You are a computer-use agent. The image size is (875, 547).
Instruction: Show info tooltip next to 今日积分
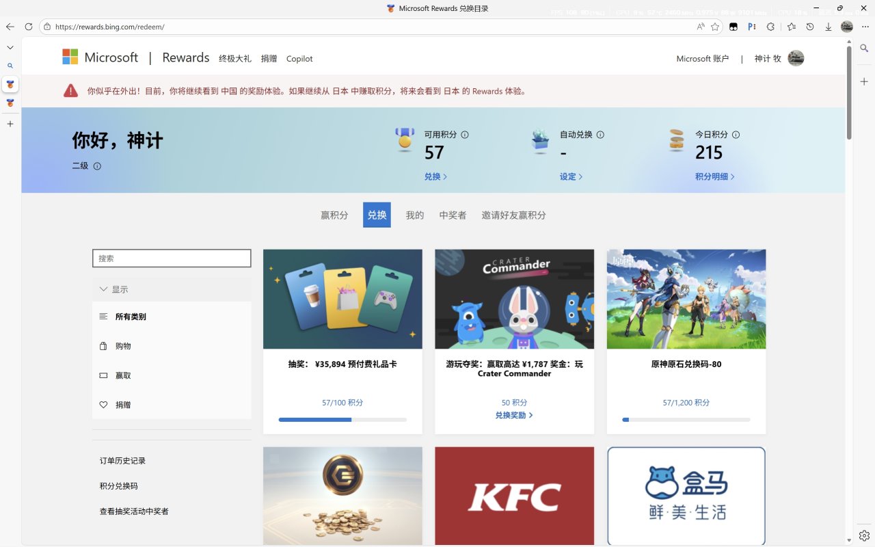point(736,135)
